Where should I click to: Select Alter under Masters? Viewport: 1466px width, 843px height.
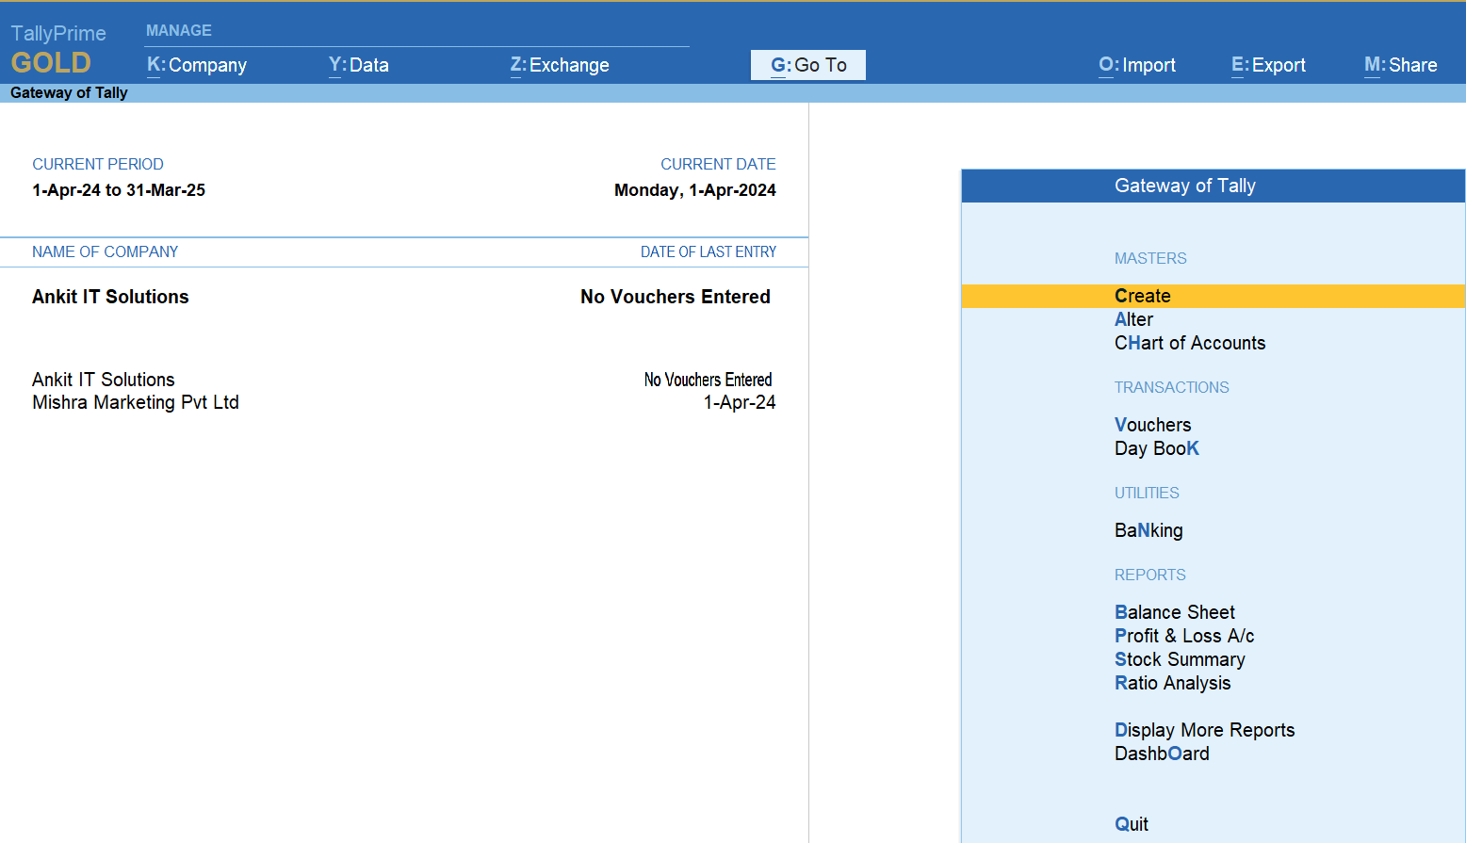click(1134, 319)
